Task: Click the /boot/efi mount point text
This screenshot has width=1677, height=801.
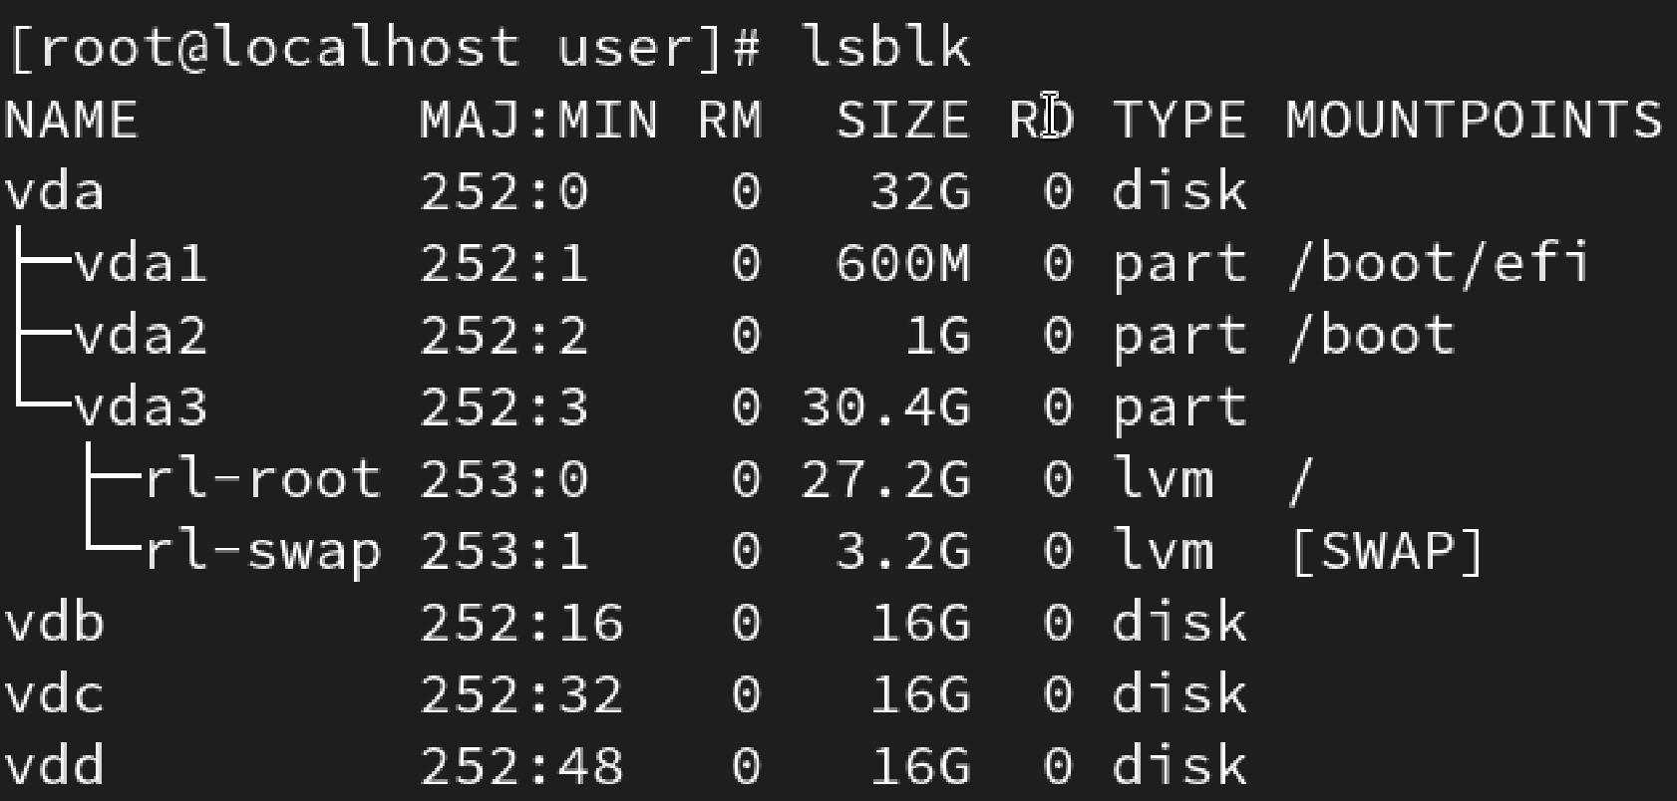Action: pyautogui.click(x=1438, y=264)
